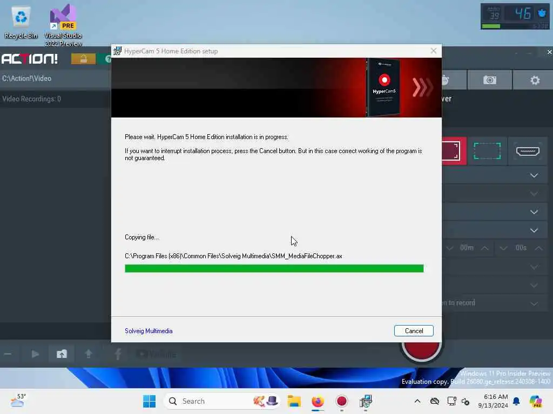This screenshot has width=553, height=414.
Task: Open the Solveig Multimedia link
Action: pyautogui.click(x=149, y=331)
